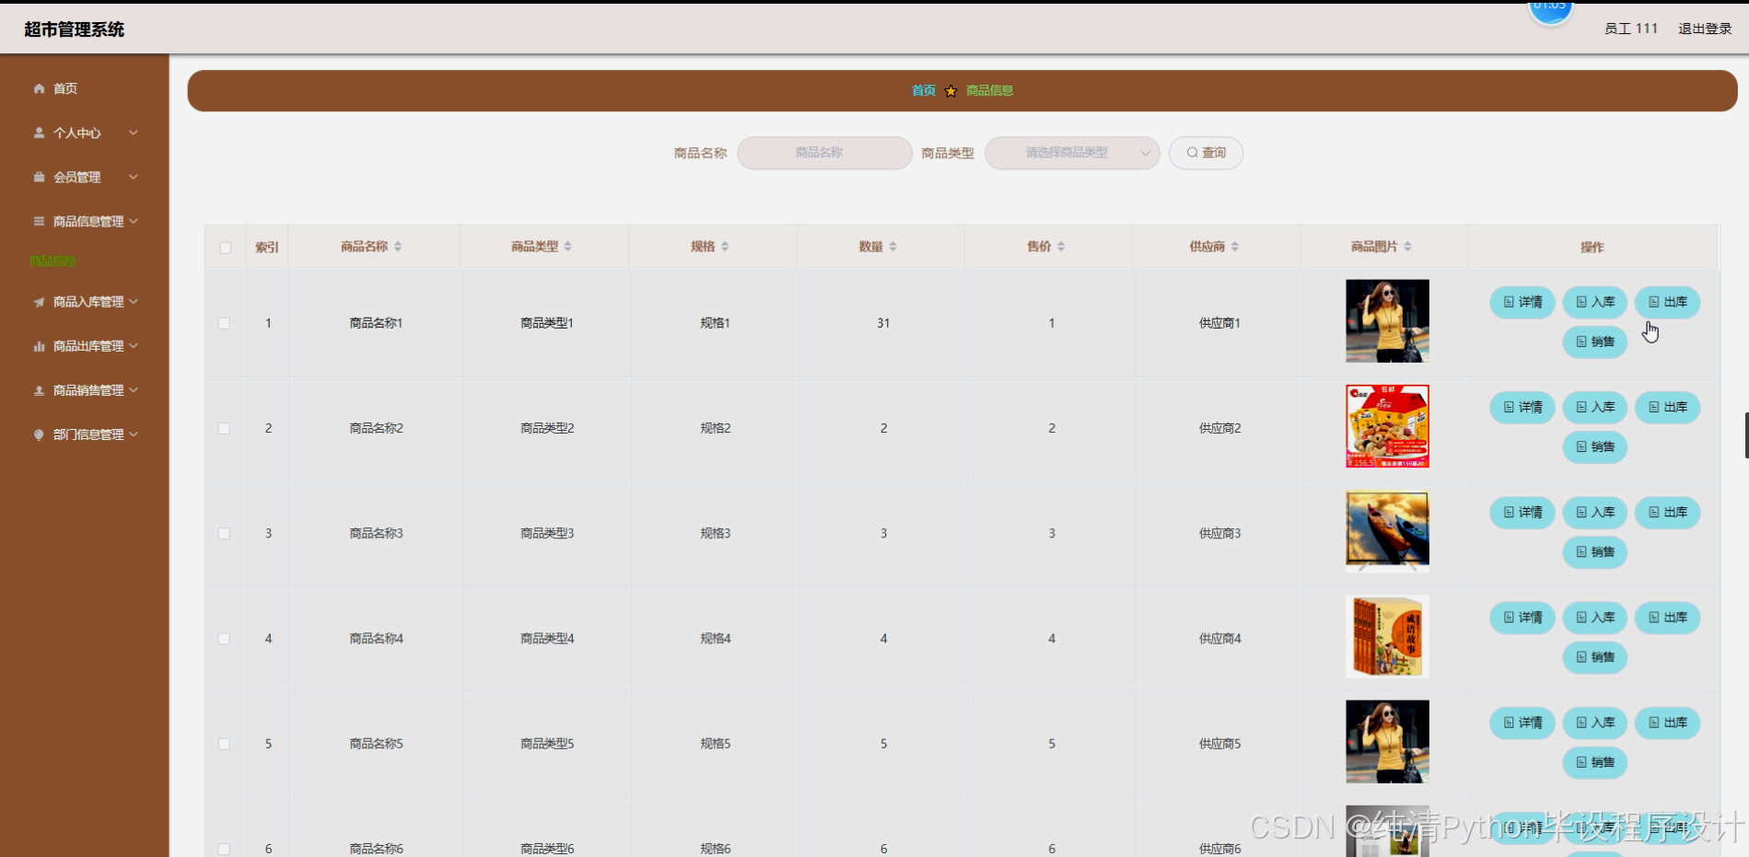Sort by 数量 column arrows
1749x857 pixels.
893,247
